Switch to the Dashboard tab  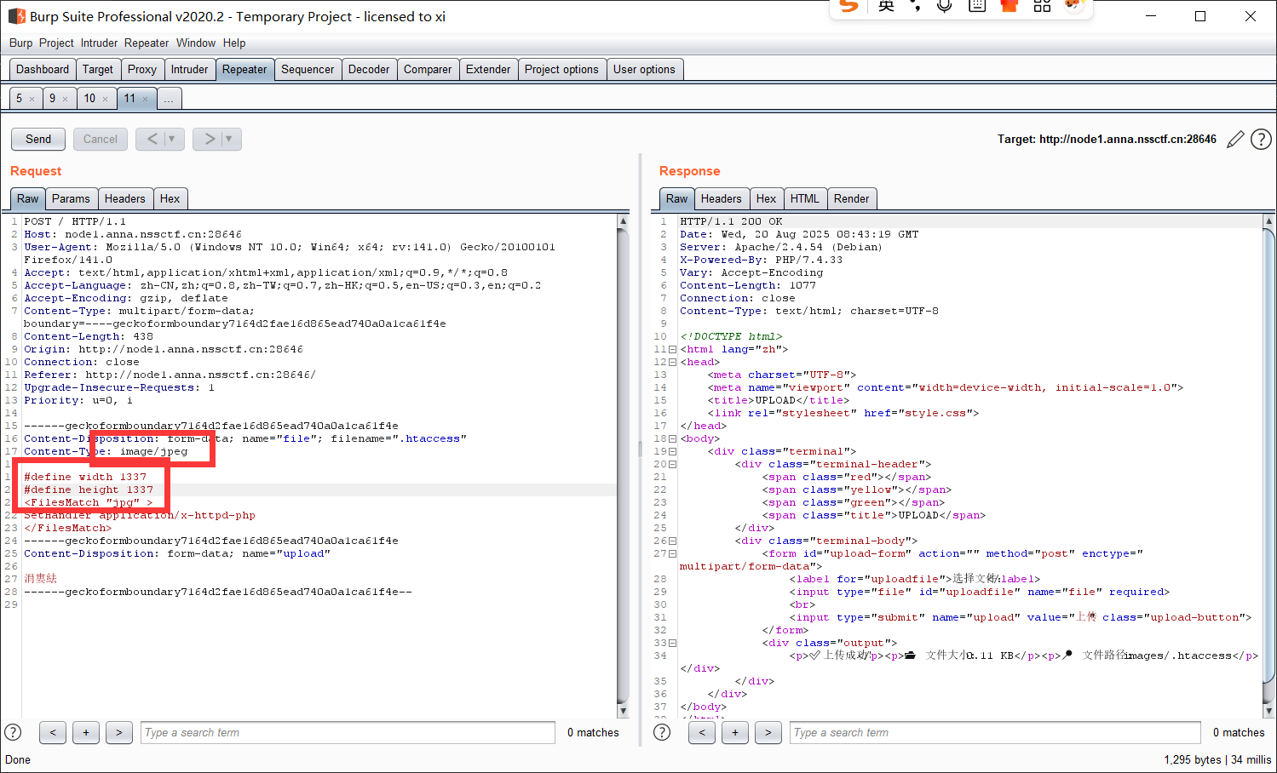point(43,70)
